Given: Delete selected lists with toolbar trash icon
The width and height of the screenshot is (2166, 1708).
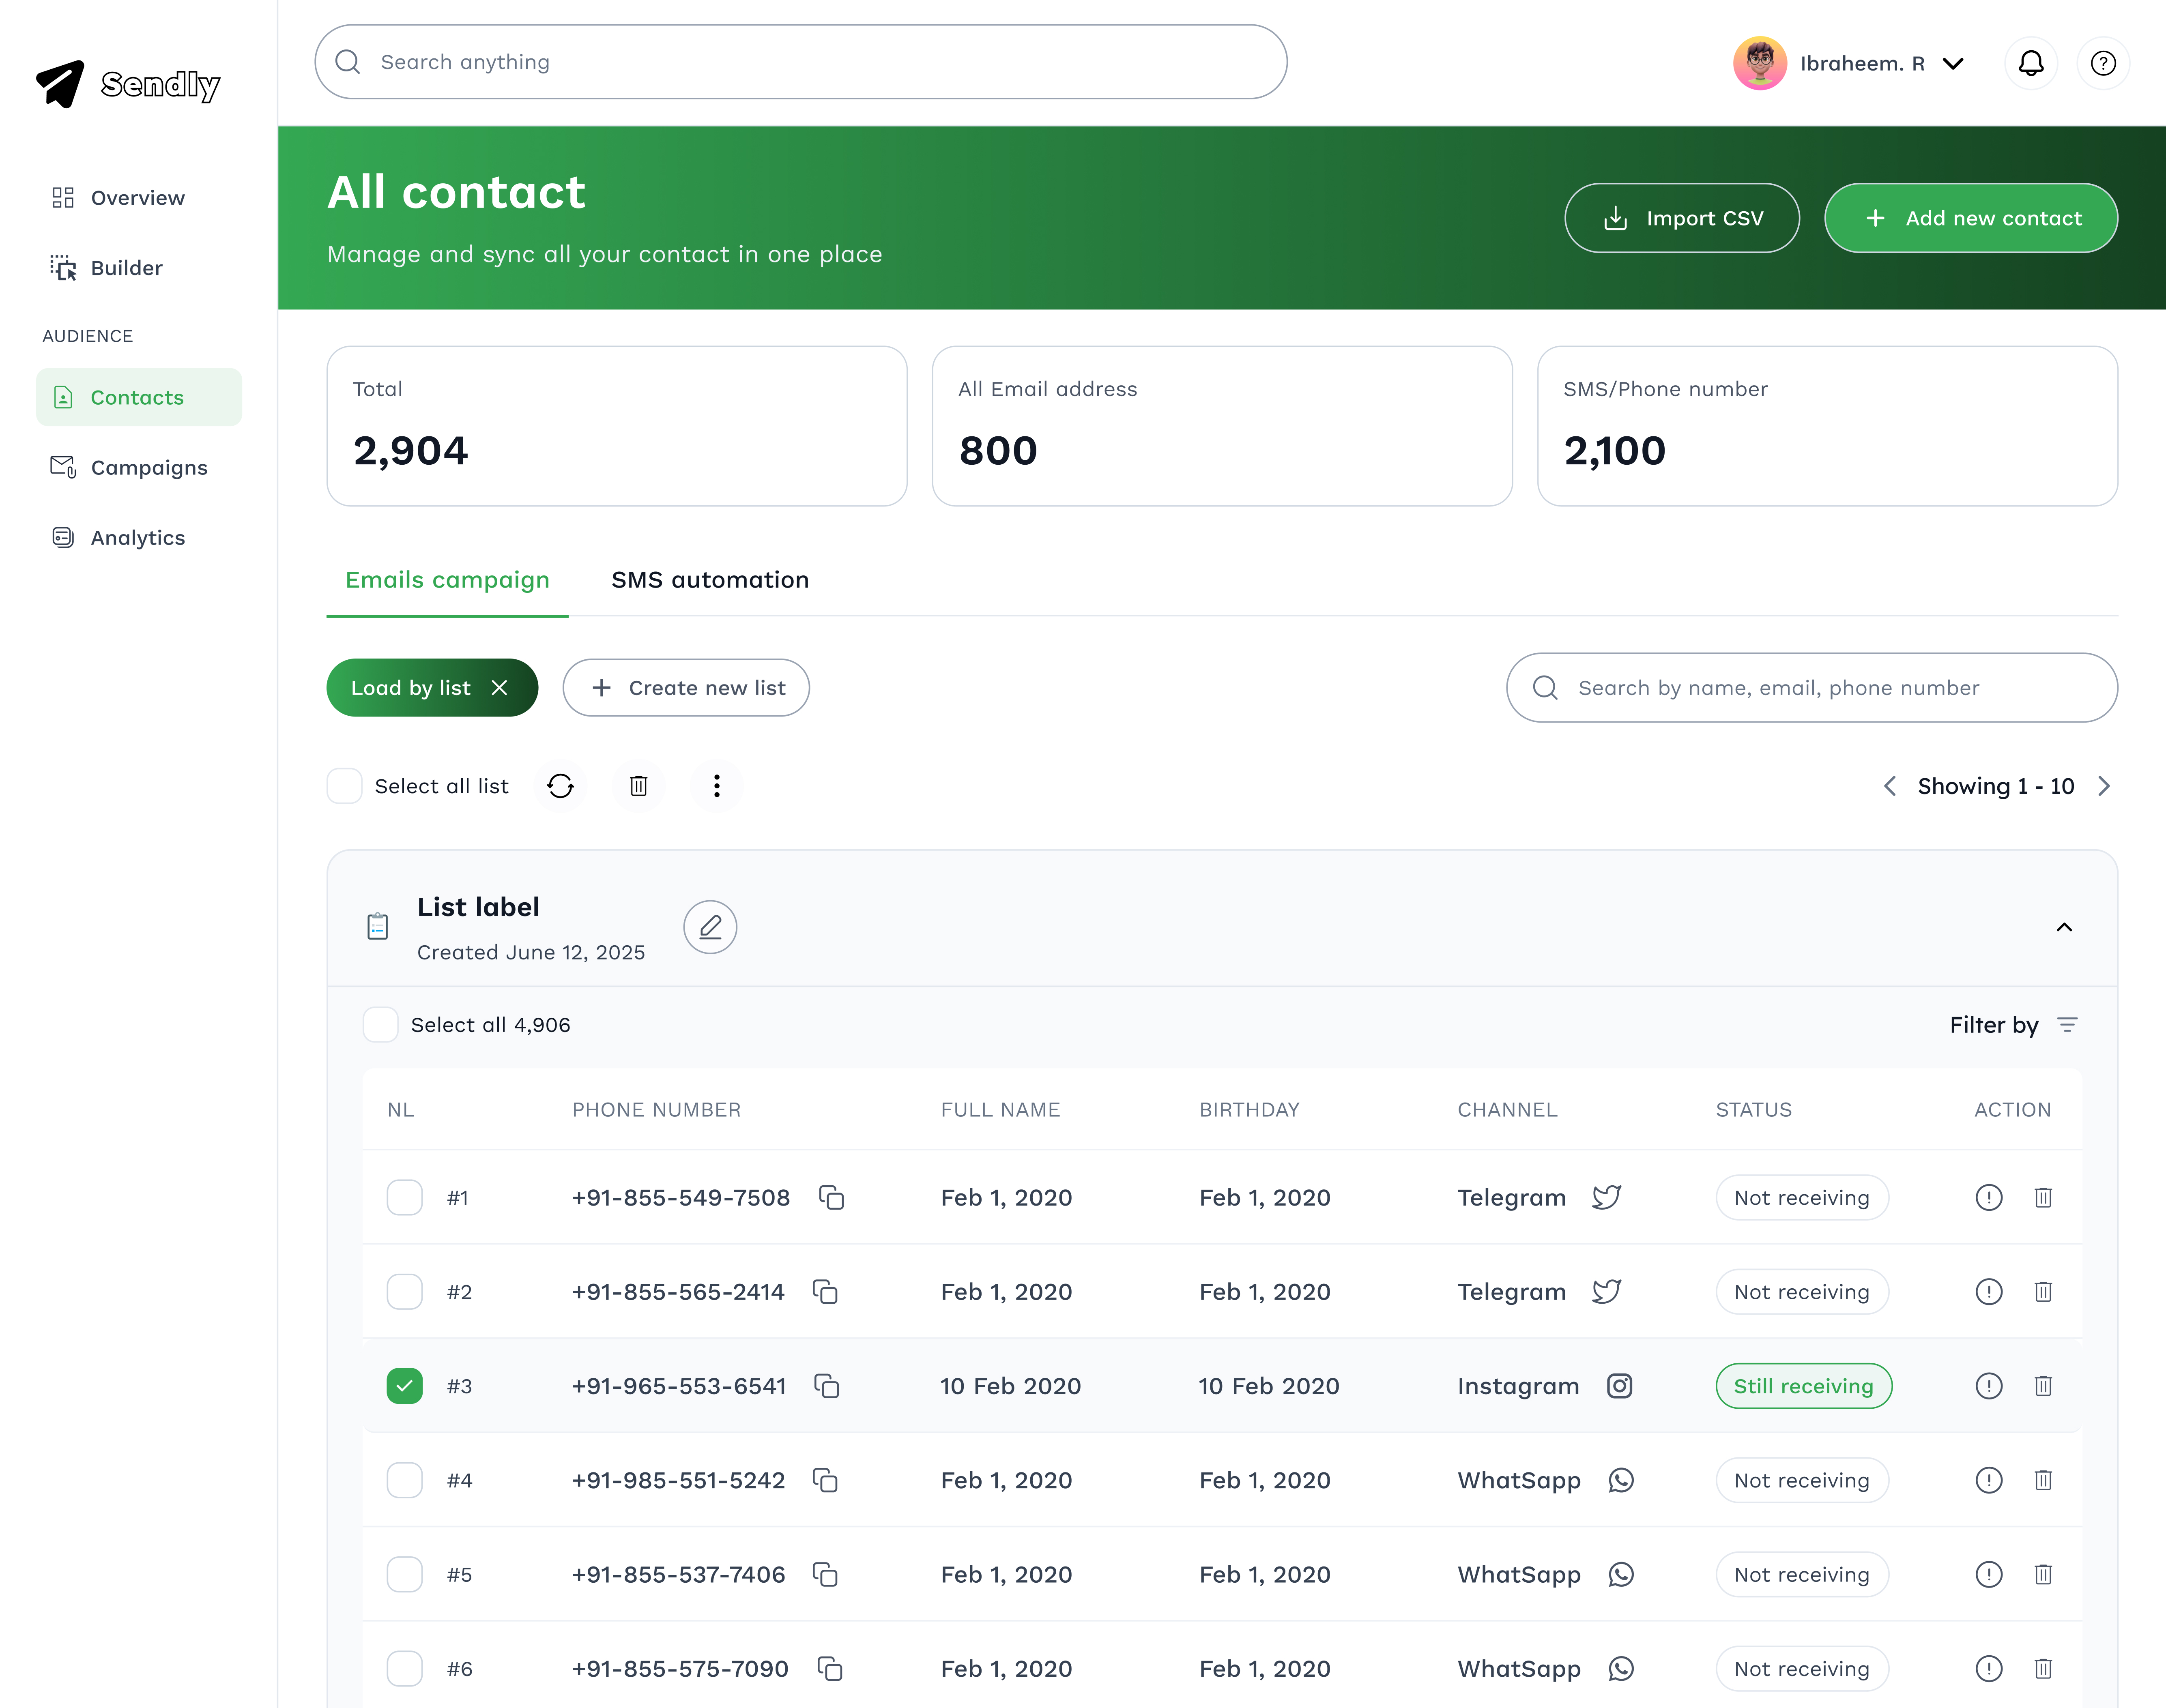Looking at the screenshot, I should [638, 786].
